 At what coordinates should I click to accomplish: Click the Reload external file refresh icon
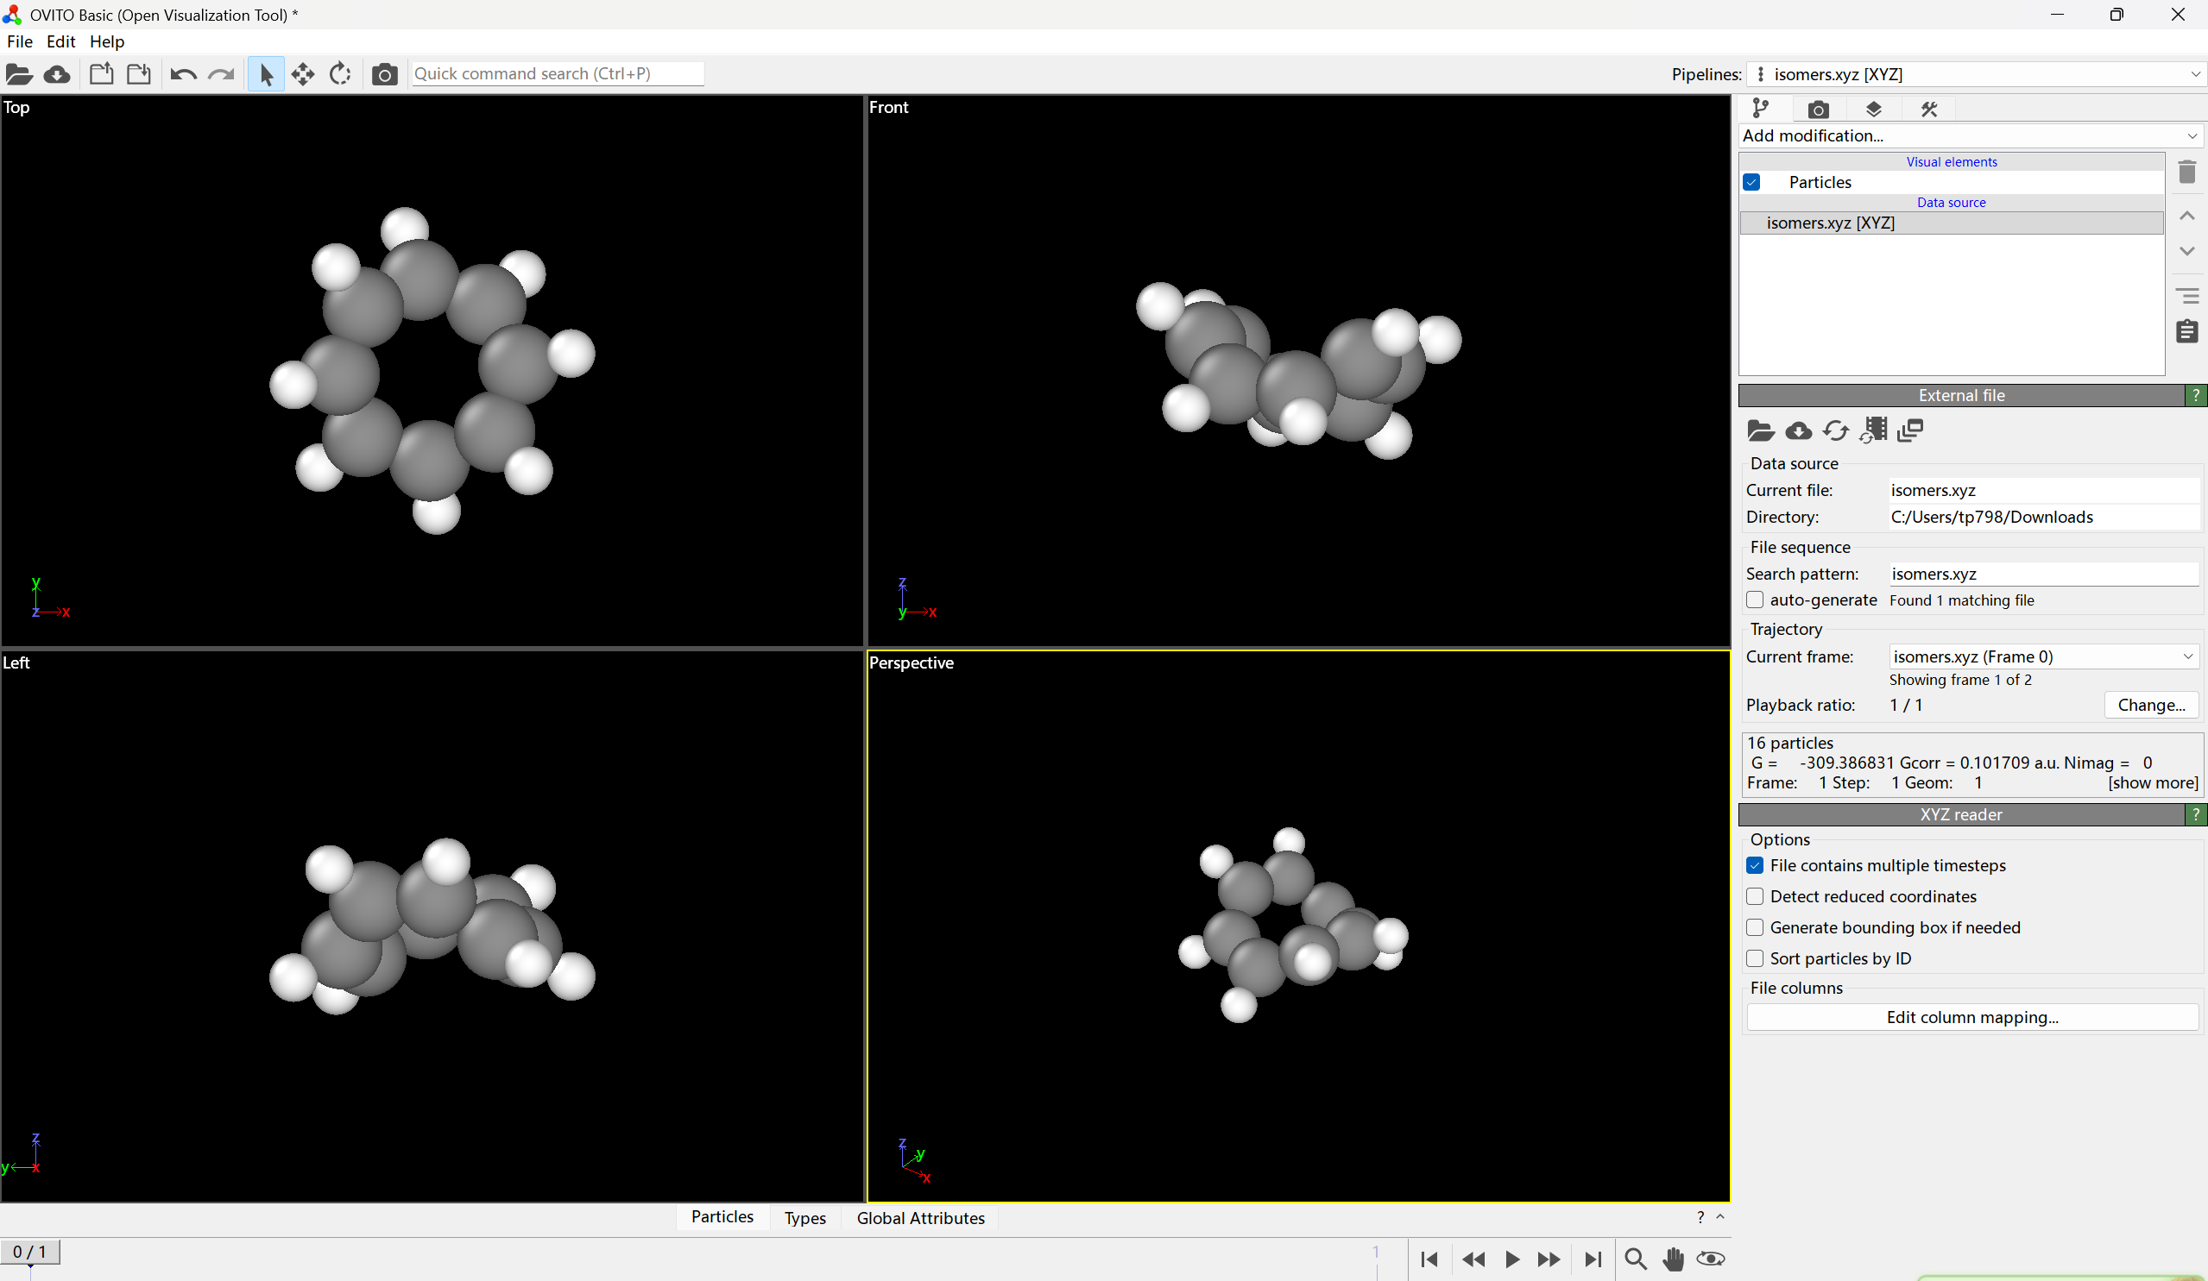pyautogui.click(x=1836, y=430)
